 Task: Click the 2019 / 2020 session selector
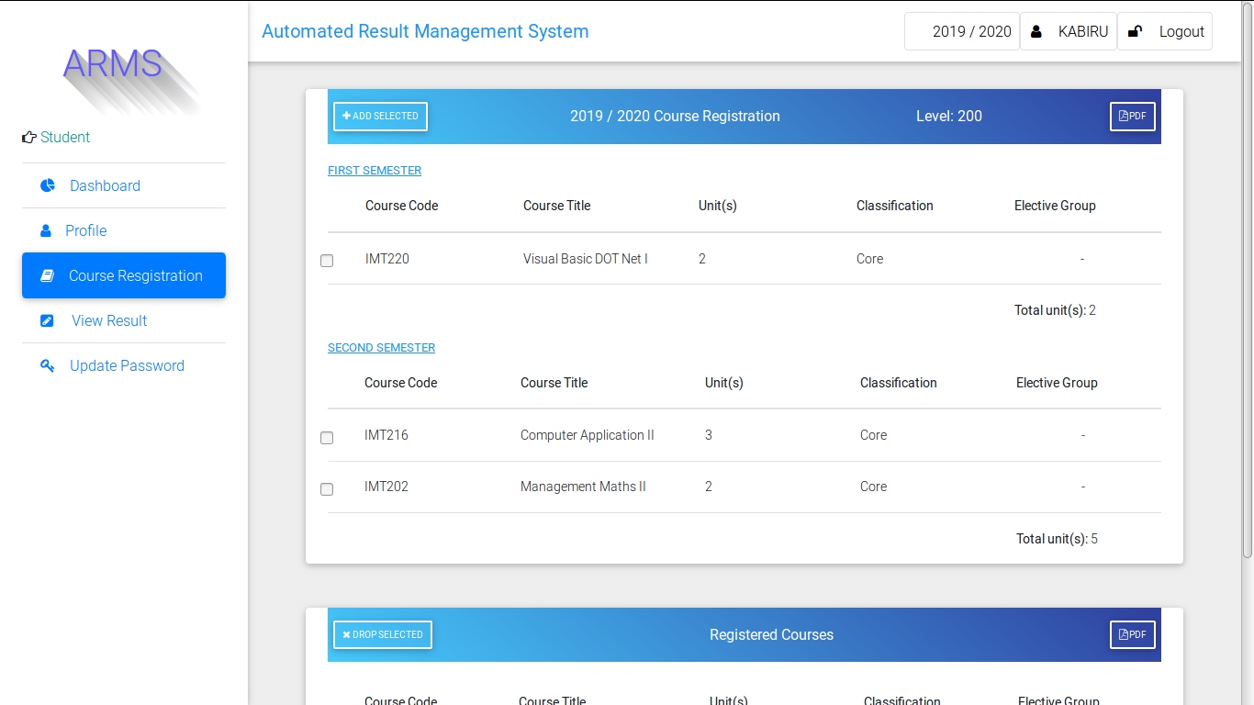tap(962, 30)
